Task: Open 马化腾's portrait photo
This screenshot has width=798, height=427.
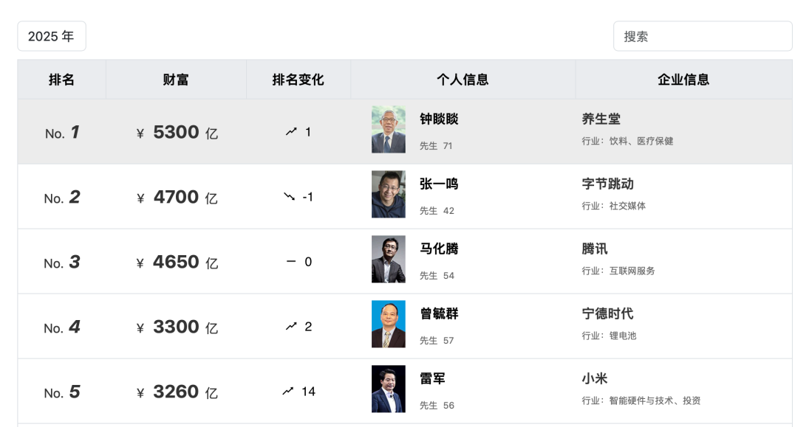Action: coord(388,260)
